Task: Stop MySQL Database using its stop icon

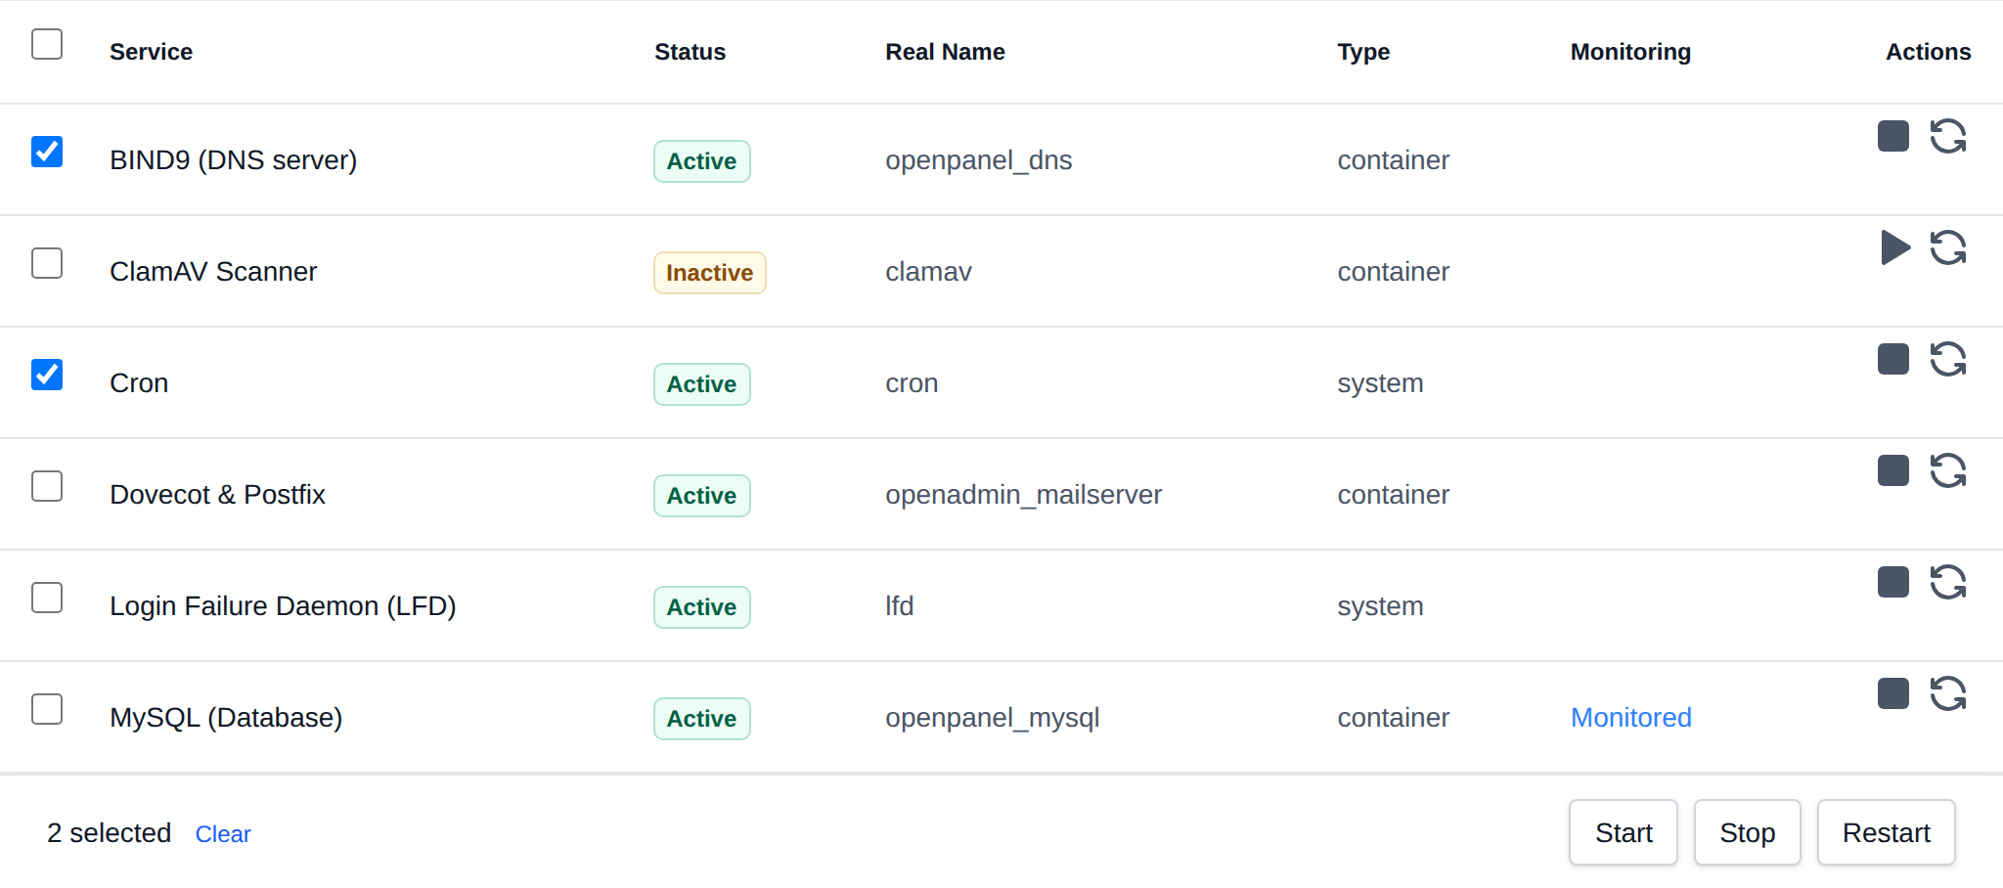Action: click(x=1893, y=693)
